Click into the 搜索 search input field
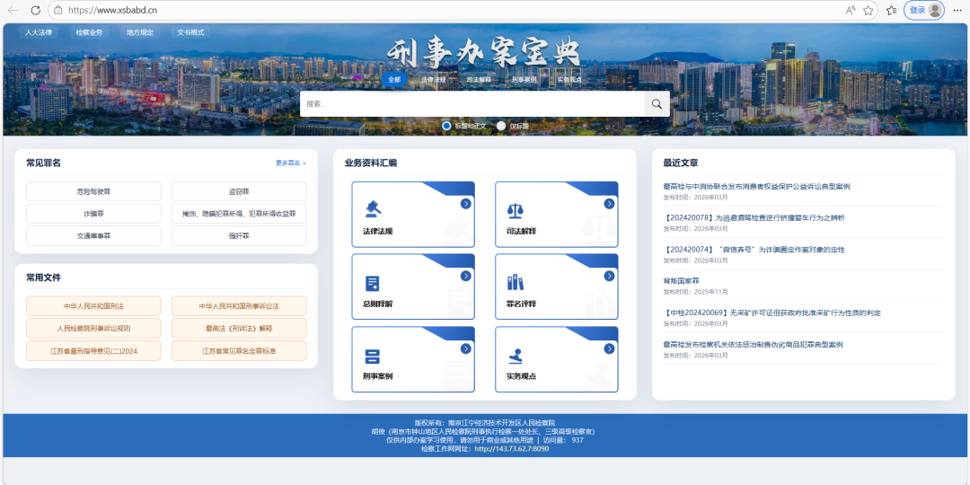Viewport: 970px width, 485px height. point(472,104)
